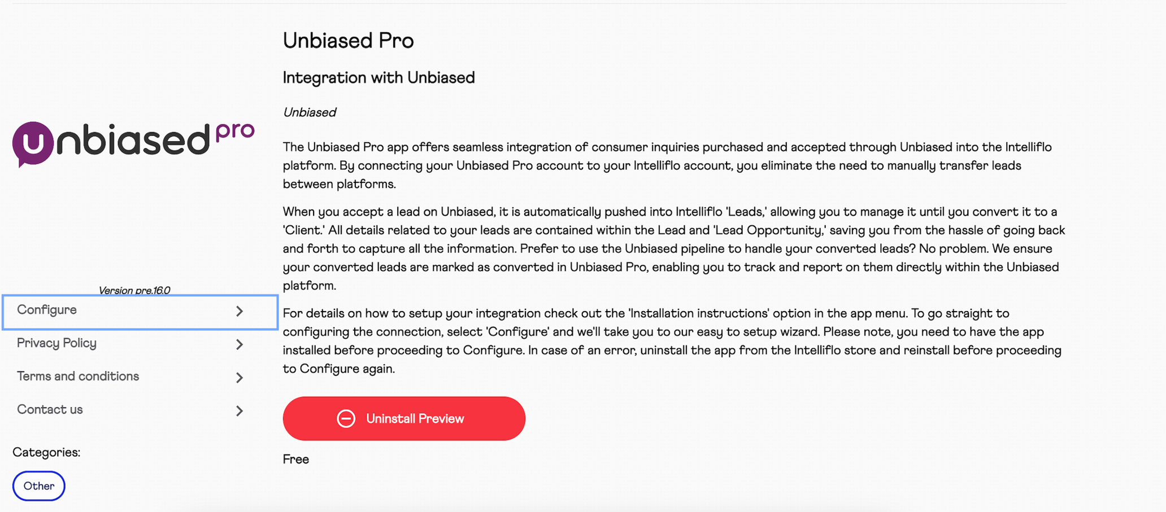Viewport: 1166px width, 512px height.
Task: Click the minus circle icon on Uninstall
Action: click(x=346, y=418)
